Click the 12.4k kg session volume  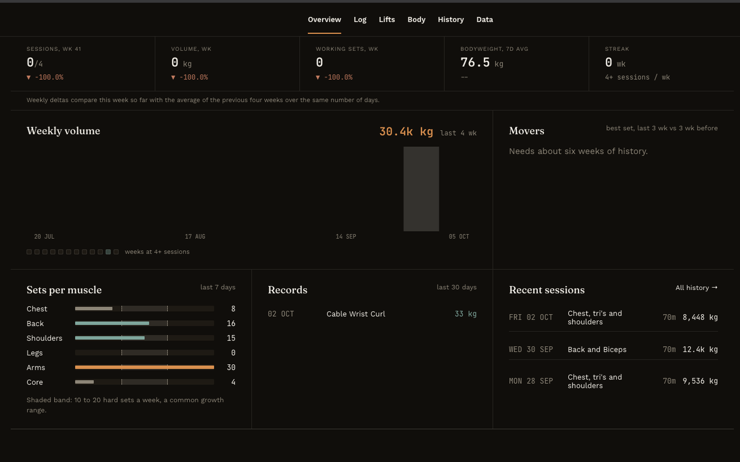tap(700, 350)
